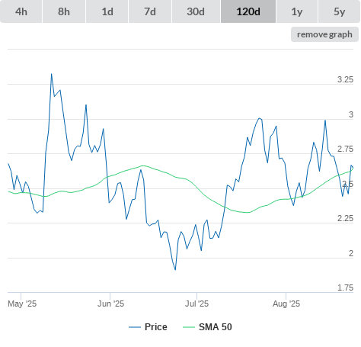Click the remove graph button
This screenshot has height=347, width=361.
tap(324, 34)
